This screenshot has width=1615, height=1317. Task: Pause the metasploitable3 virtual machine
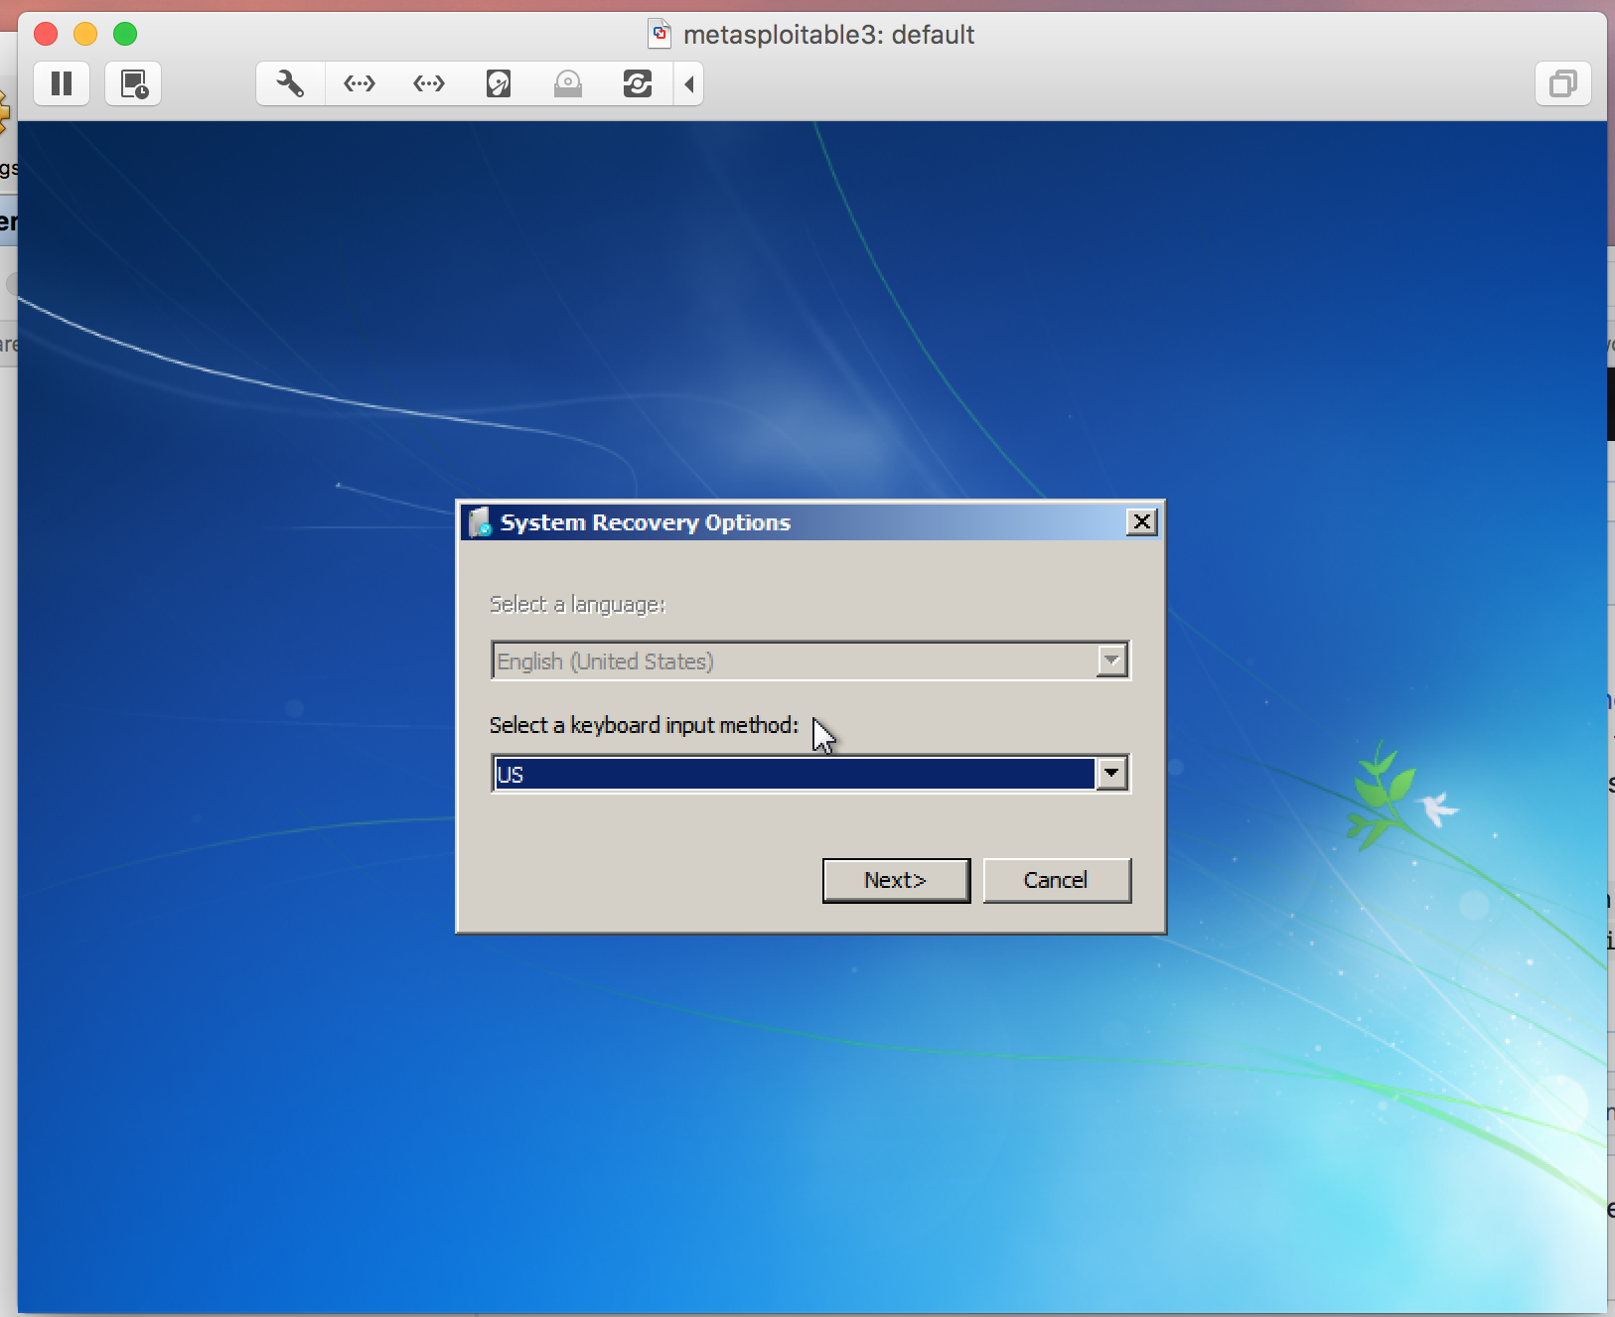click(62, 83)
